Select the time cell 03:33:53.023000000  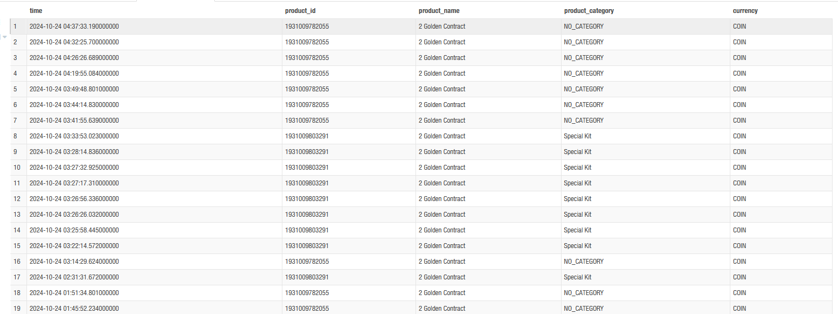(x=74, y=136)
